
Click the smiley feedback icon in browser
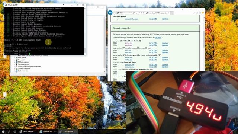point(203,13)
